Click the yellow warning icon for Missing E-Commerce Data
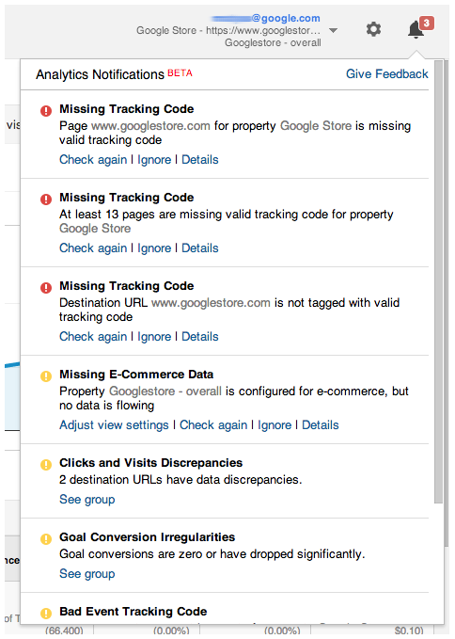Viewport: 455px width, 639px height. click(x=46, y=375)
